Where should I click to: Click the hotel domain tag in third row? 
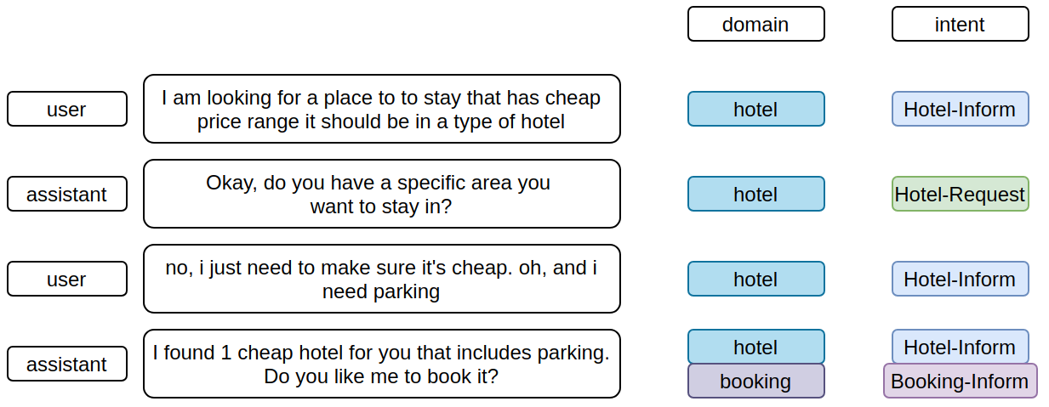click(755, 279)
